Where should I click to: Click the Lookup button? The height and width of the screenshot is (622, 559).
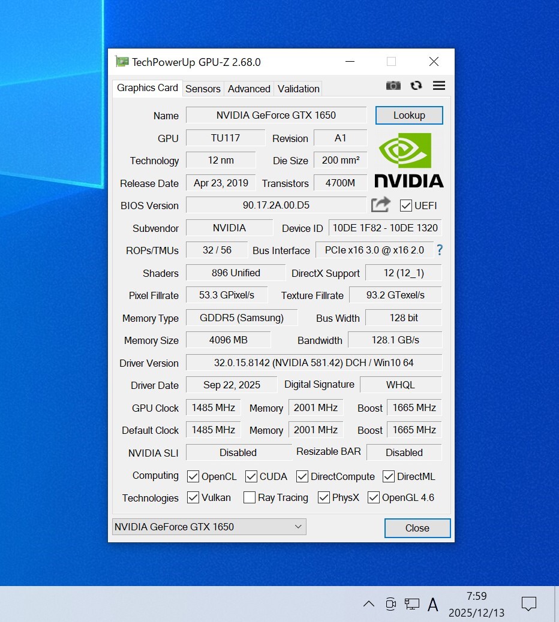pyautogui.click(x=409, y=115)
